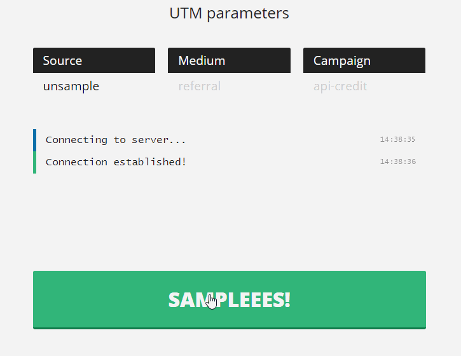461x356 pixels.
Task: Select the Campaign field showing api-credit
Action: pyautogui.click(x=364, y=86)
